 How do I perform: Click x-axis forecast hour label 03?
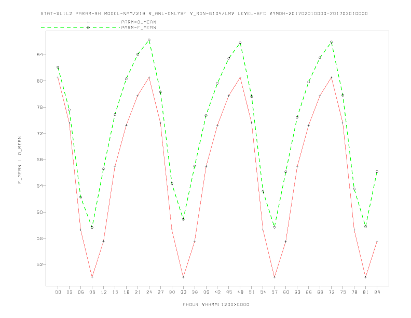70,292
